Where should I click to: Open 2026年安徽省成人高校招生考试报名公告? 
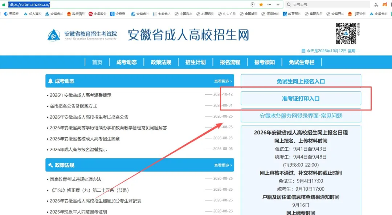click(89, 117)
